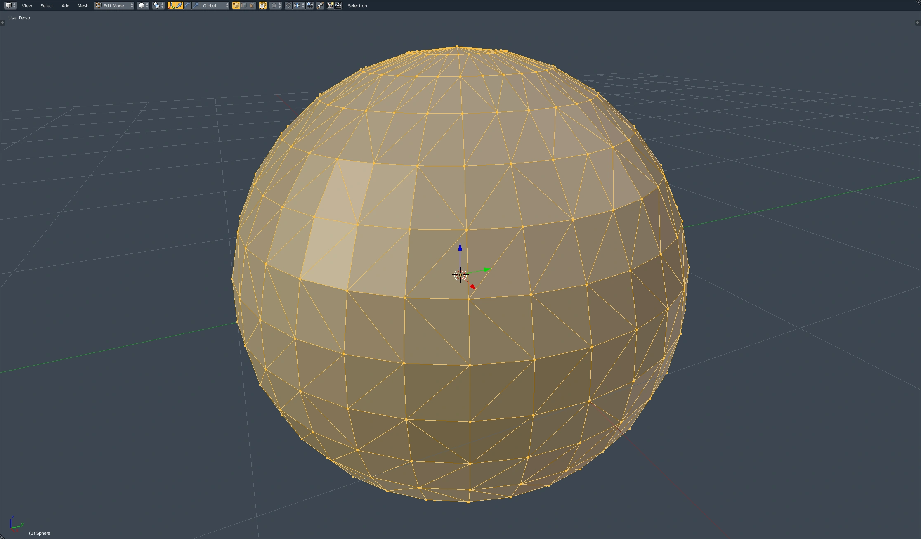
Task: Open the View menu
Action: (27, 6)
